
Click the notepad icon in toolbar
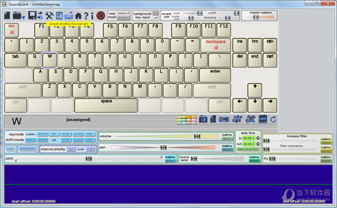click(x=59, y=16)
